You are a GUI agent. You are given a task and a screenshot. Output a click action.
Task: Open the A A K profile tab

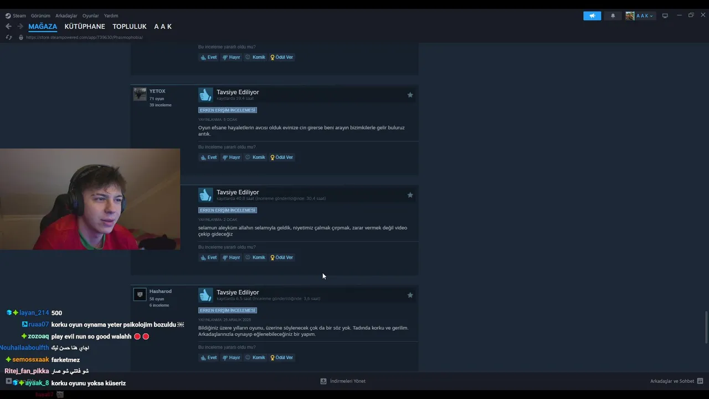coord(163,27)
